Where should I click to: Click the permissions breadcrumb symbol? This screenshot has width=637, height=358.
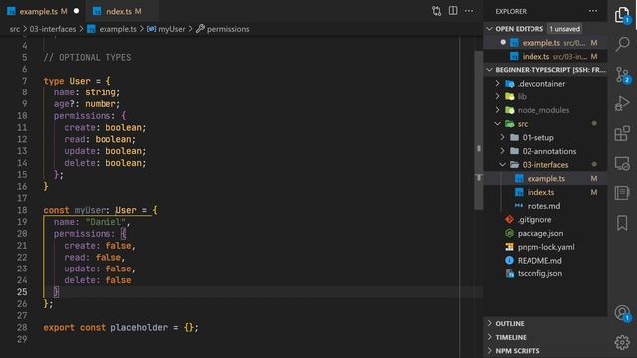coord(228,29)
